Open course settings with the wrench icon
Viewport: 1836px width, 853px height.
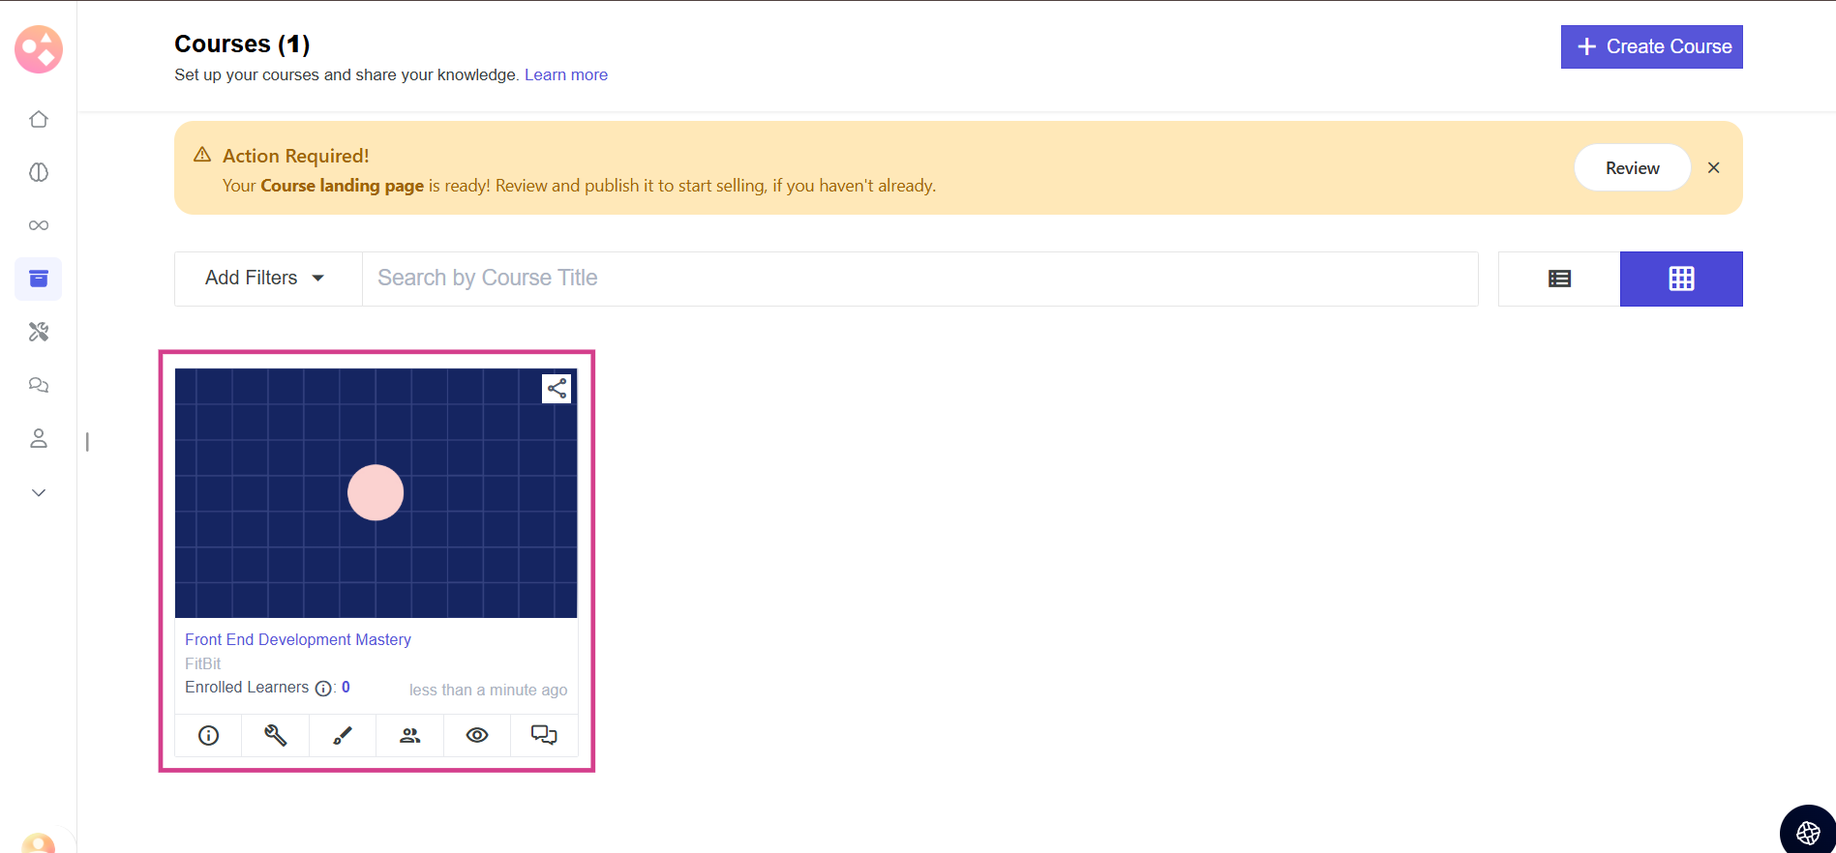tap(276, 735)
